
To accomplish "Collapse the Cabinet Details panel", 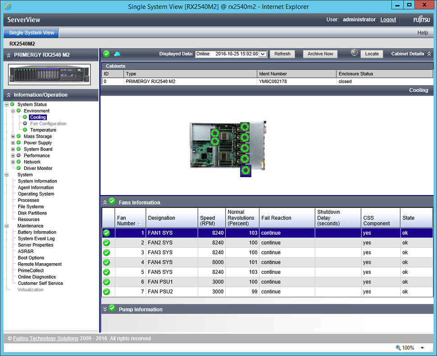I will (429, 53).
